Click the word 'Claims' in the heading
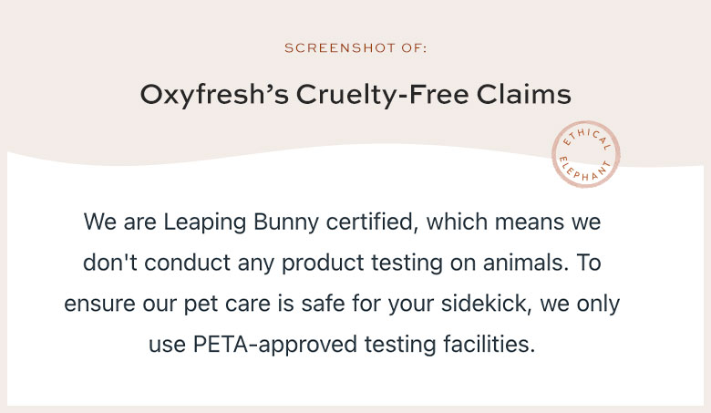Viewport: 711px width, 413px height. click(x=524, y=94)
